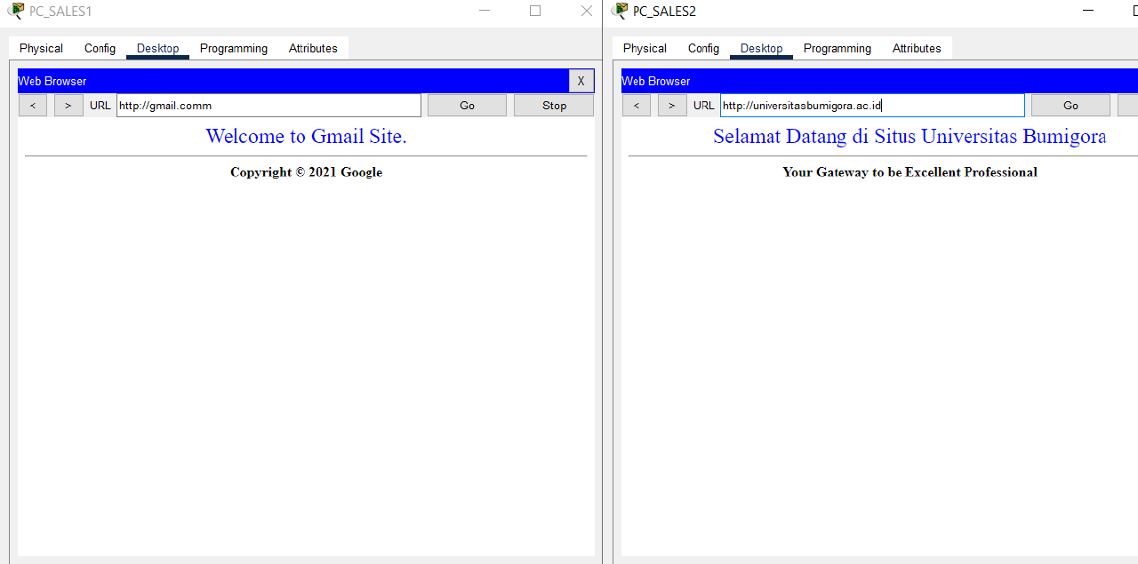Click the back arrow in PC_SALES2 browser
This screenshot has height=564, width=1138.
636,105
